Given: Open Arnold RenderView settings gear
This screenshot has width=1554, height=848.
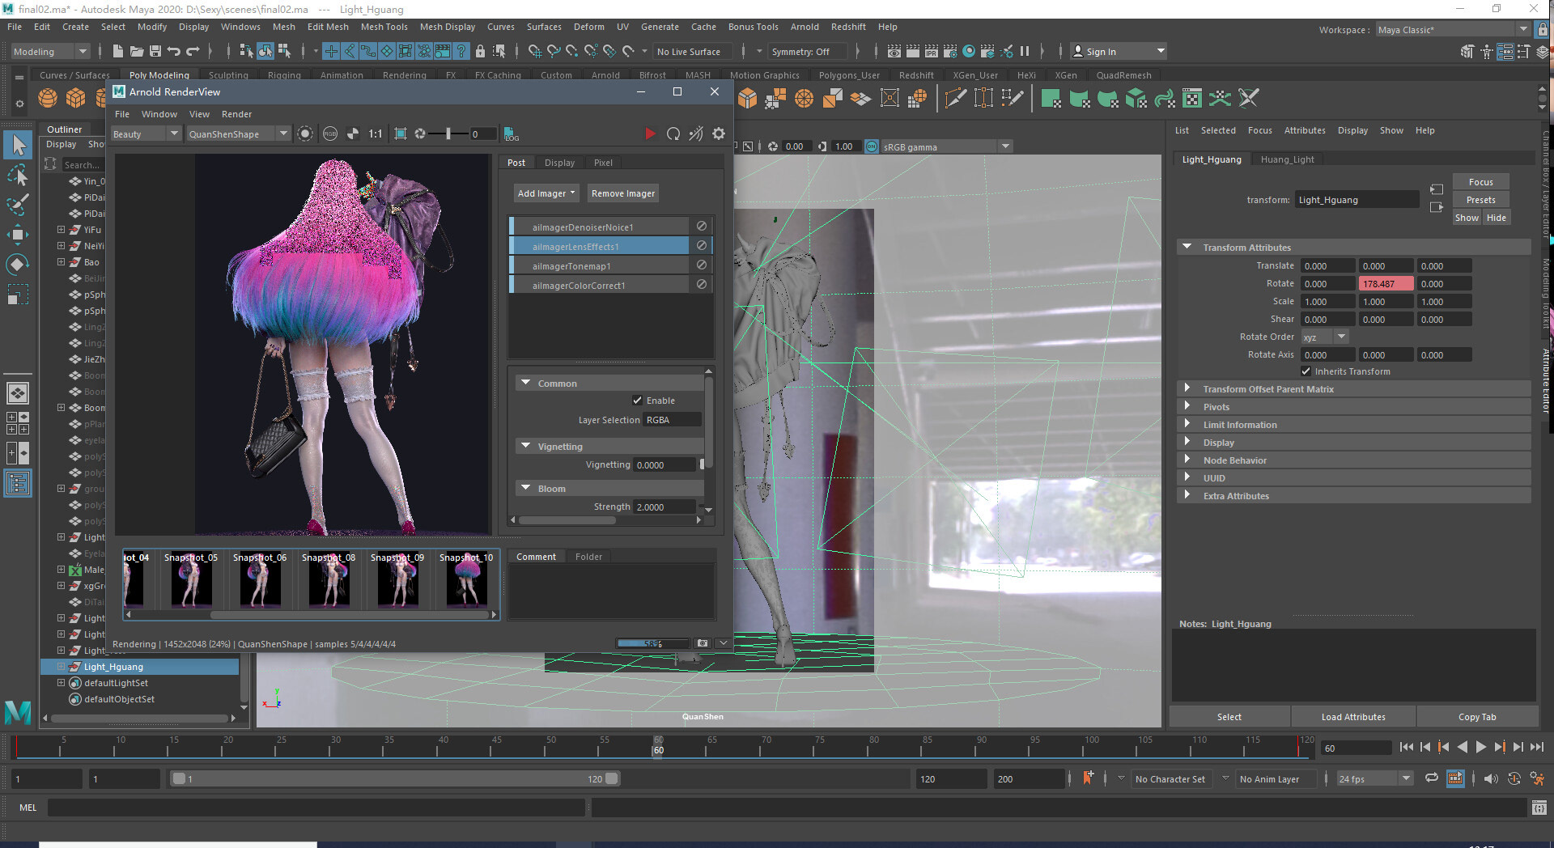Looking at the screenshot, I should point(719,134).
